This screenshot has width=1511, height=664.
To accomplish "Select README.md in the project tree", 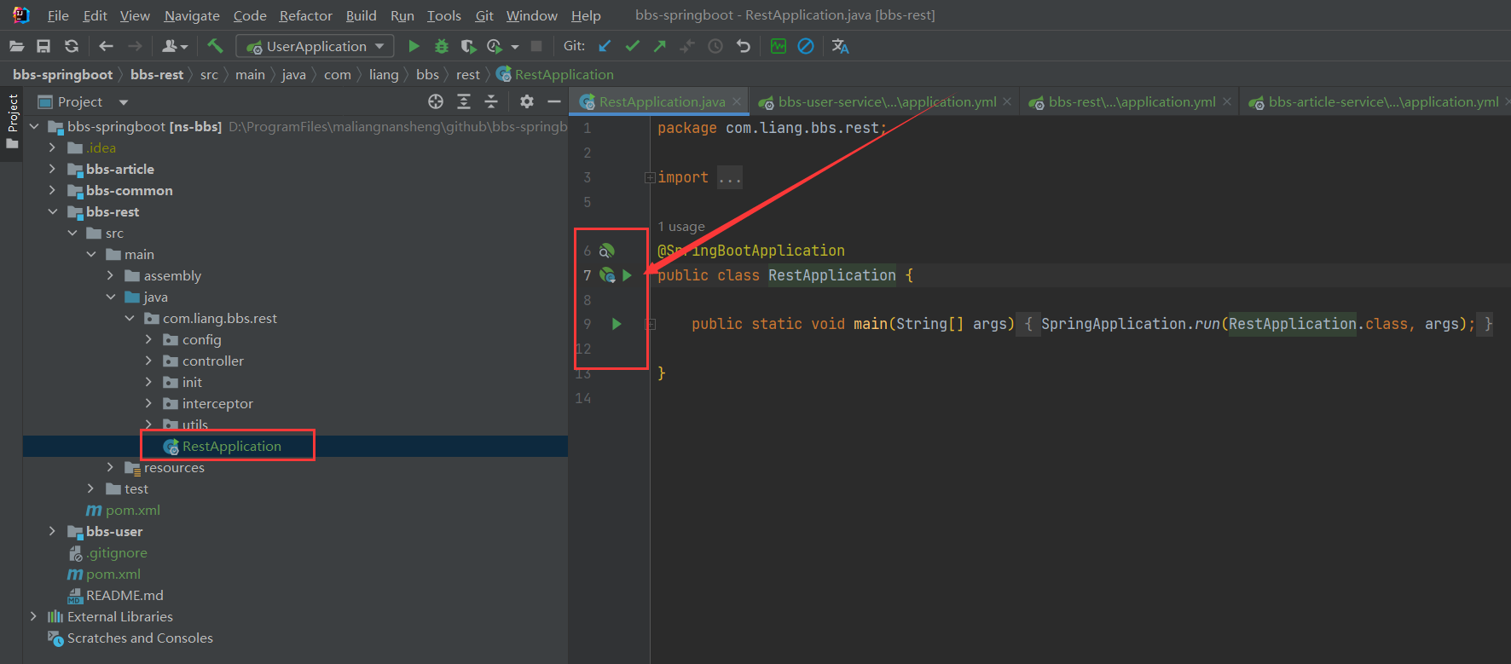I will [124, 595].
